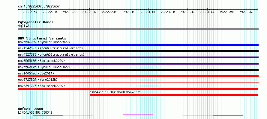Click the 79223.3k ruler tick label
This screenshot has height=119, width=267.
187,12
